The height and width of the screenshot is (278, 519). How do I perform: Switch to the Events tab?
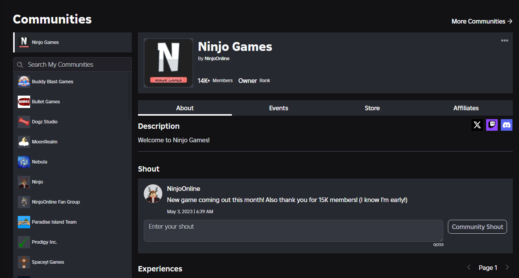pos(278,108)
